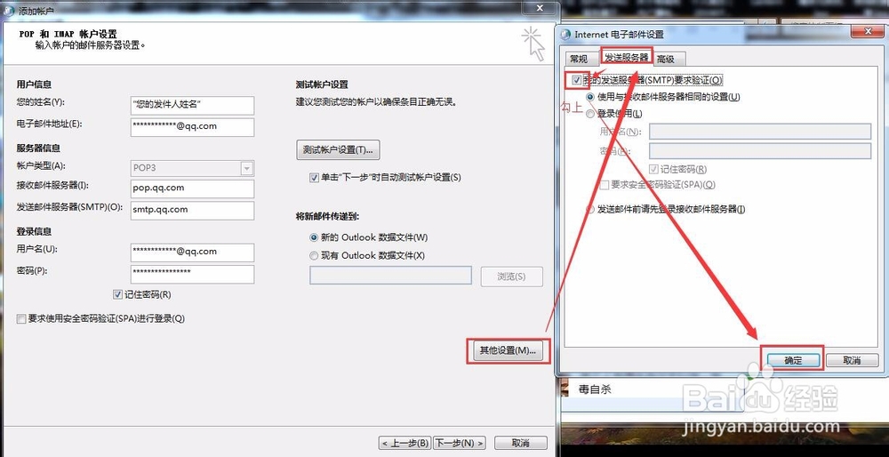The image size is (889, 457).
Task: Select 新的 Outlook 数据文件 radio option
Action: point(314,237)
